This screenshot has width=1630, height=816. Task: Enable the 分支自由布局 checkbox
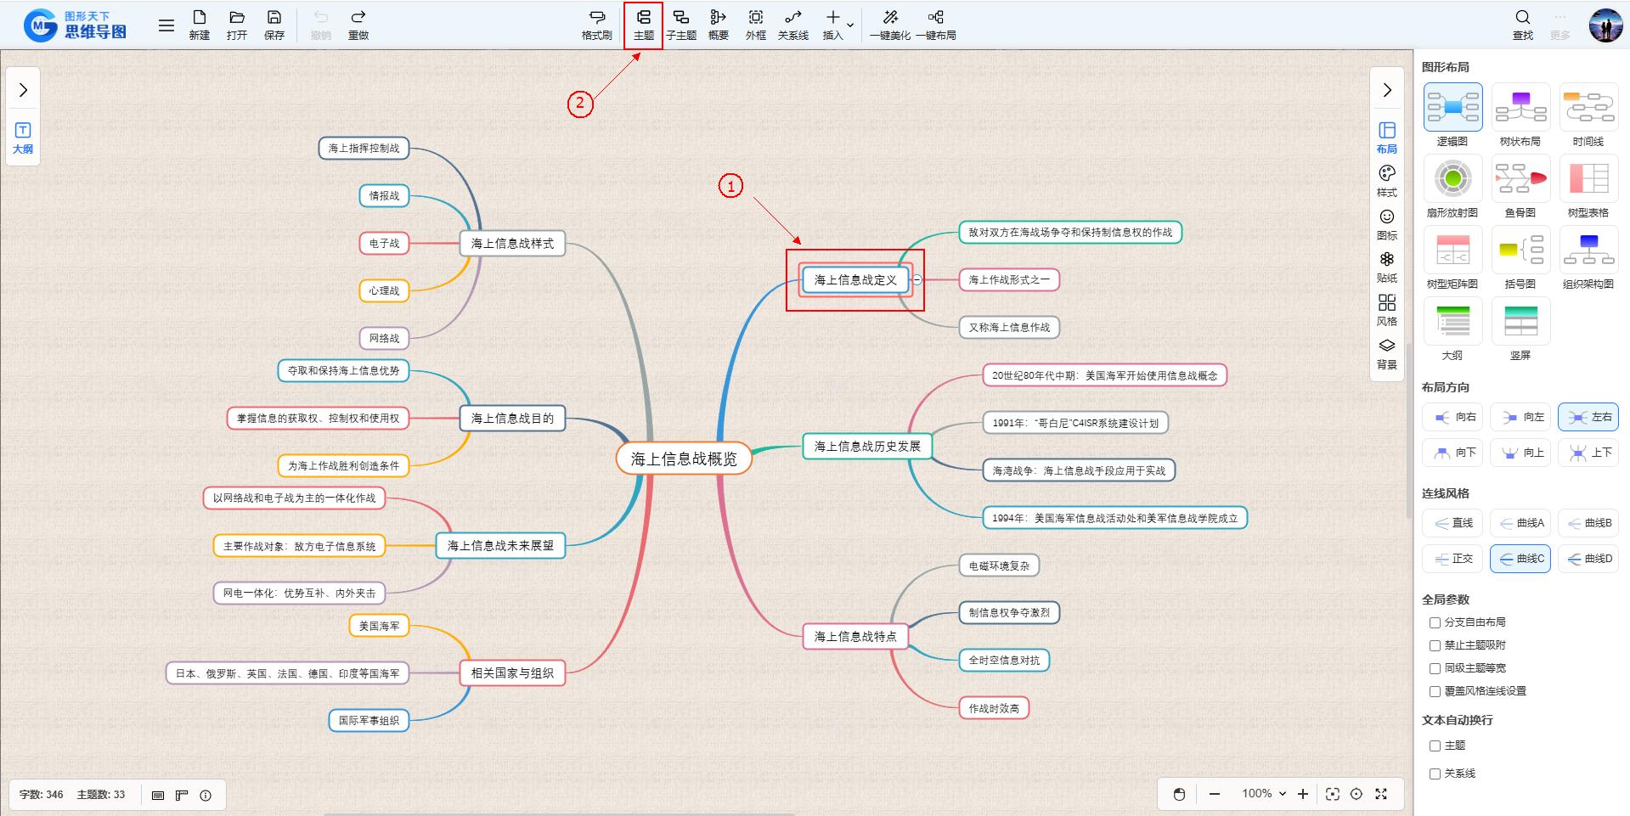point(1435,622)
